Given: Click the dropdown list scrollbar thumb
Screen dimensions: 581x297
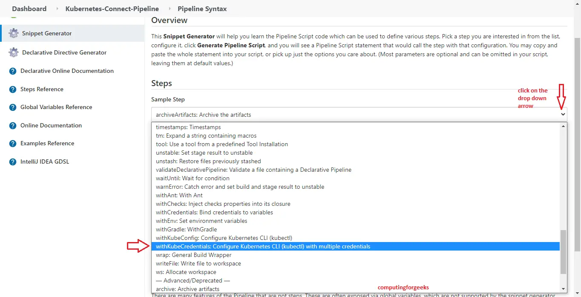Looking at the screenshot, I should [x=564, y=251].
